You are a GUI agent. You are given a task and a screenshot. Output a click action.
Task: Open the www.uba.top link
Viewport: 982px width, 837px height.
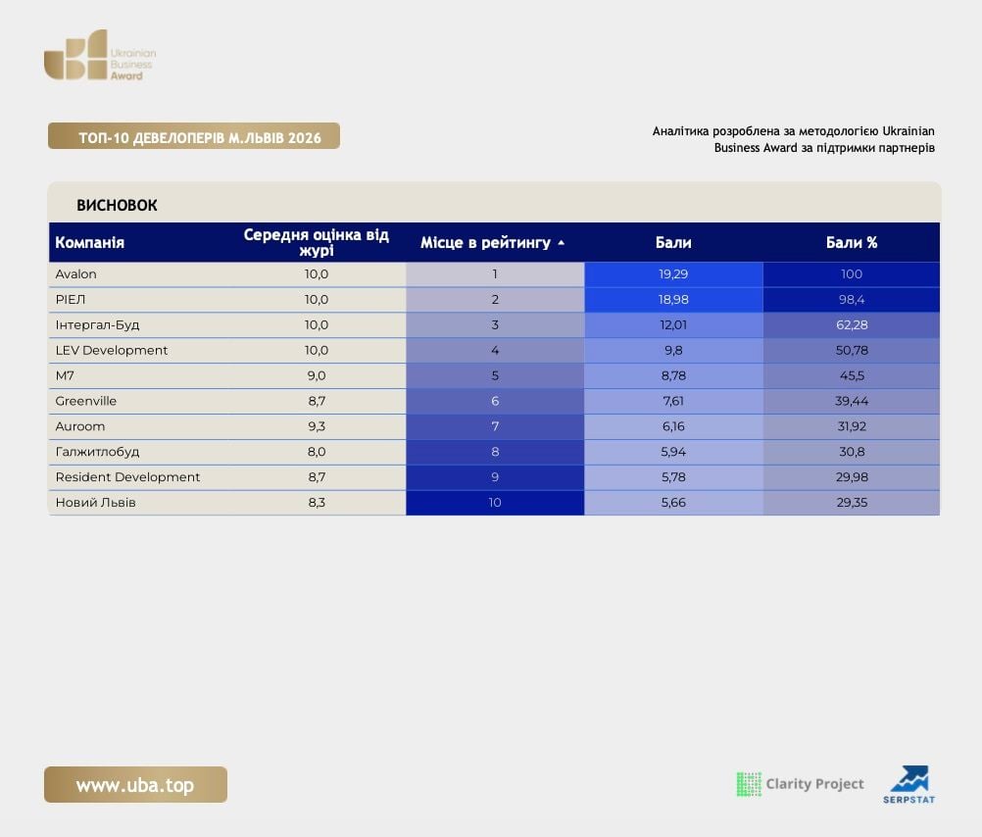[x=135, y=784]
